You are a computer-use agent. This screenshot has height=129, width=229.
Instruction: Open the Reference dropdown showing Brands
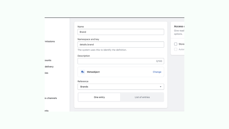click(x=121, y=87)
